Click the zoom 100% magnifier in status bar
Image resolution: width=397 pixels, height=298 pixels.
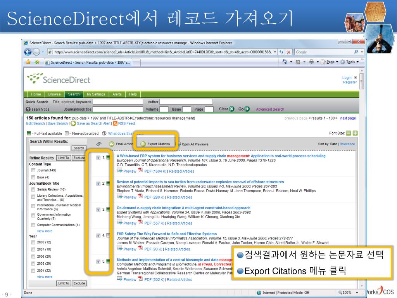[x=340, y=293]
